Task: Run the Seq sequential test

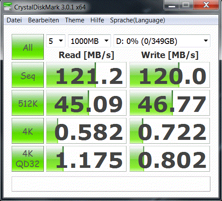Action: point(28,75)
